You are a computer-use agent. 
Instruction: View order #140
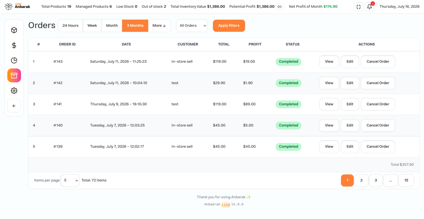329,125
